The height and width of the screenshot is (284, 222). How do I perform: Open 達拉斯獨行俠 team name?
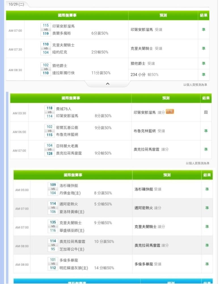tap(63, 73)
